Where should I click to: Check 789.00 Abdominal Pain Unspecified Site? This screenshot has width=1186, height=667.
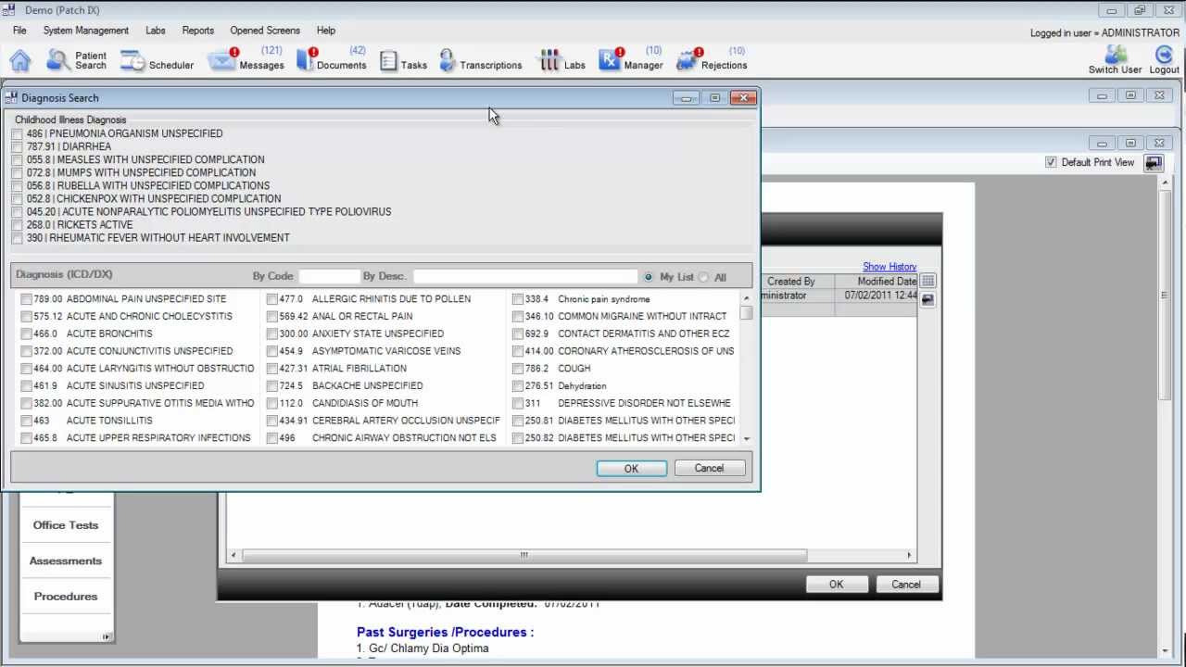coord(26,299)
